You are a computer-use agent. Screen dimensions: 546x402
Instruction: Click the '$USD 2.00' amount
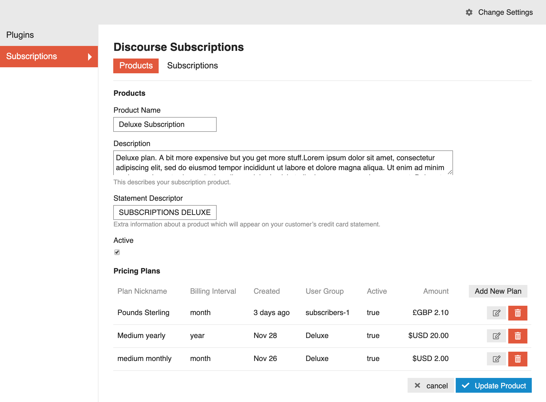[431, 359]
